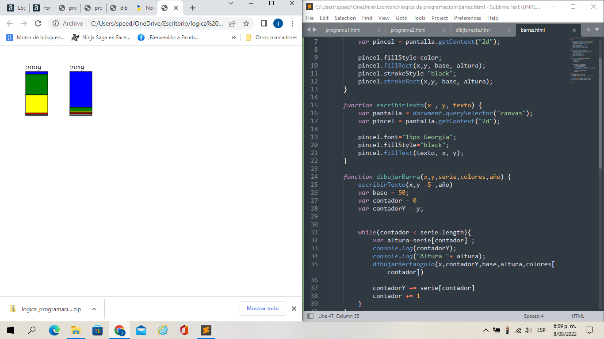Screen dimensions: 604x339
Task: Open the Tools menu in Sublime Text
Action: [420, 18]
